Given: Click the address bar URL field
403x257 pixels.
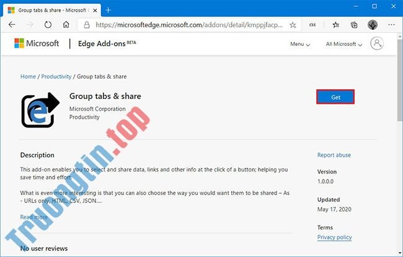Looking at the screenshot, I should (x=189, y=25).
